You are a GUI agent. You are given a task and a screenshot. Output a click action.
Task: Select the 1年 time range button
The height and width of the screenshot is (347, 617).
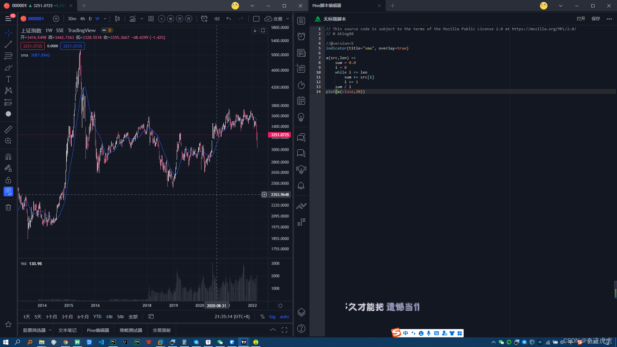click(109, 317)
